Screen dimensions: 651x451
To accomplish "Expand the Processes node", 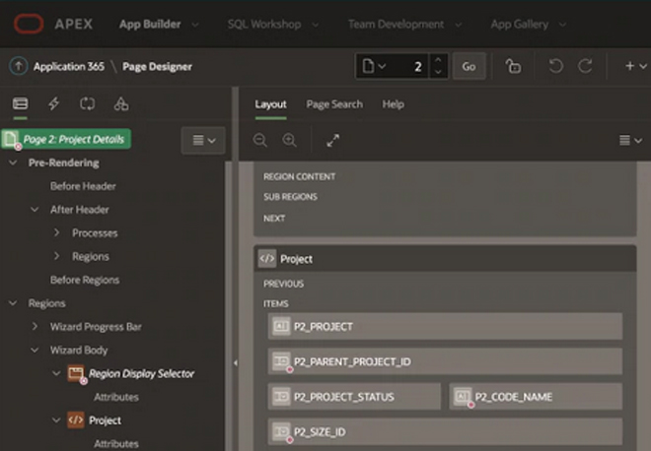I will pos(56,232).
